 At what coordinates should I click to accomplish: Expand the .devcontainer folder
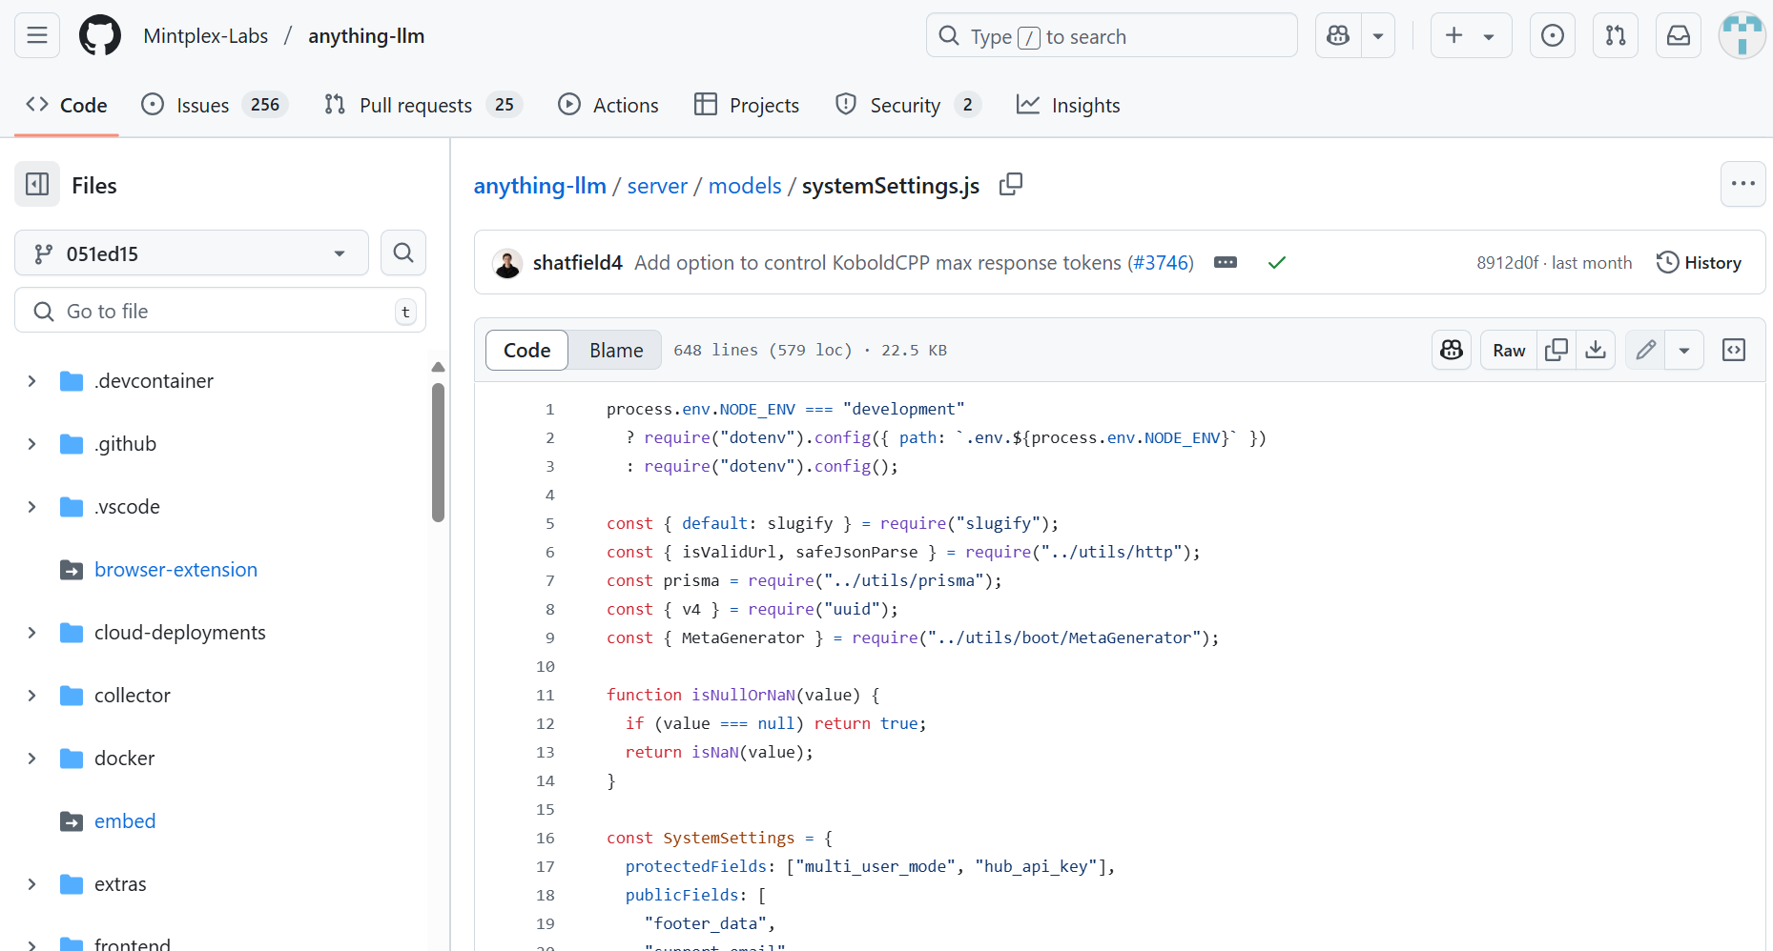31,381
